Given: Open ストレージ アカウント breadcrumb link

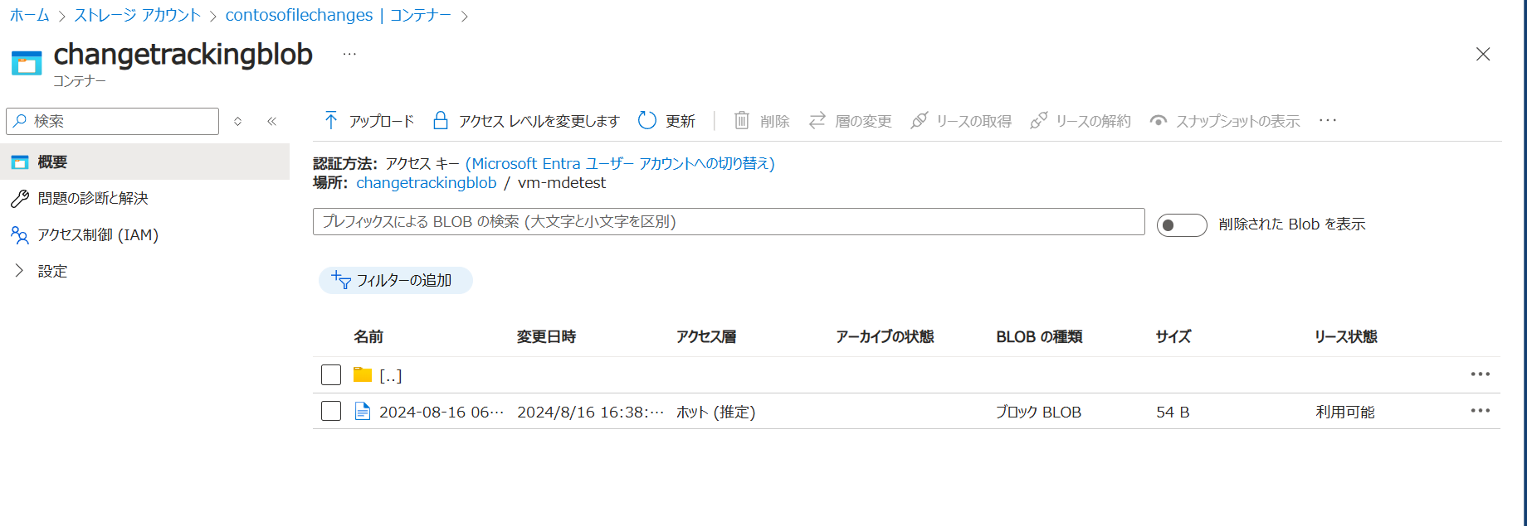Looking at the screenshot, I should (138, 16).
